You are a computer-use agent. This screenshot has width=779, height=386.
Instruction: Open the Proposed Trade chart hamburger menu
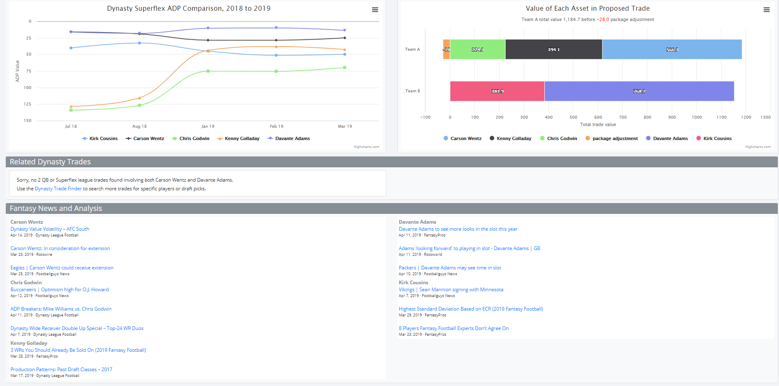pos(767,9)
